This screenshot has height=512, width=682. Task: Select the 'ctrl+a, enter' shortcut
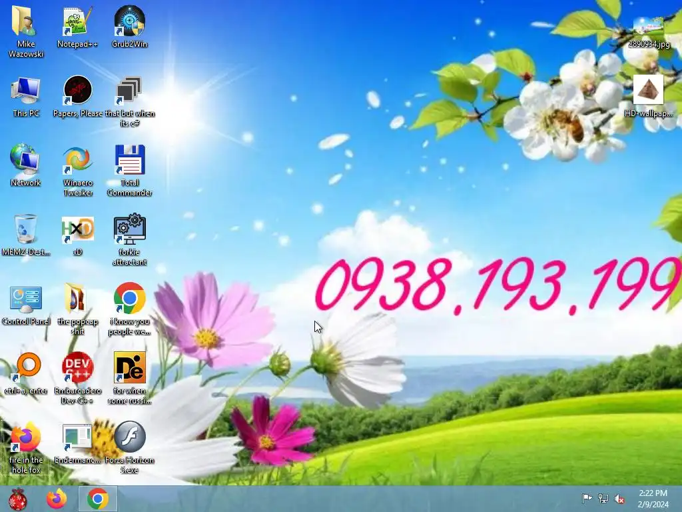click(26, 373)
